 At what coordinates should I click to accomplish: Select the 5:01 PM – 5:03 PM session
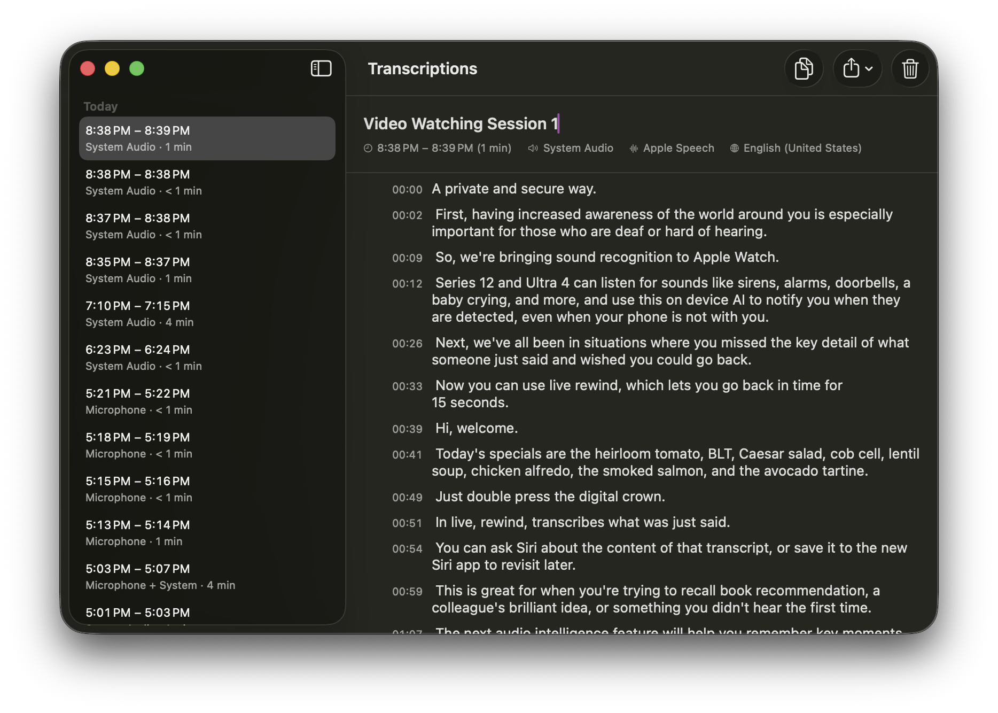coord(207,613)
